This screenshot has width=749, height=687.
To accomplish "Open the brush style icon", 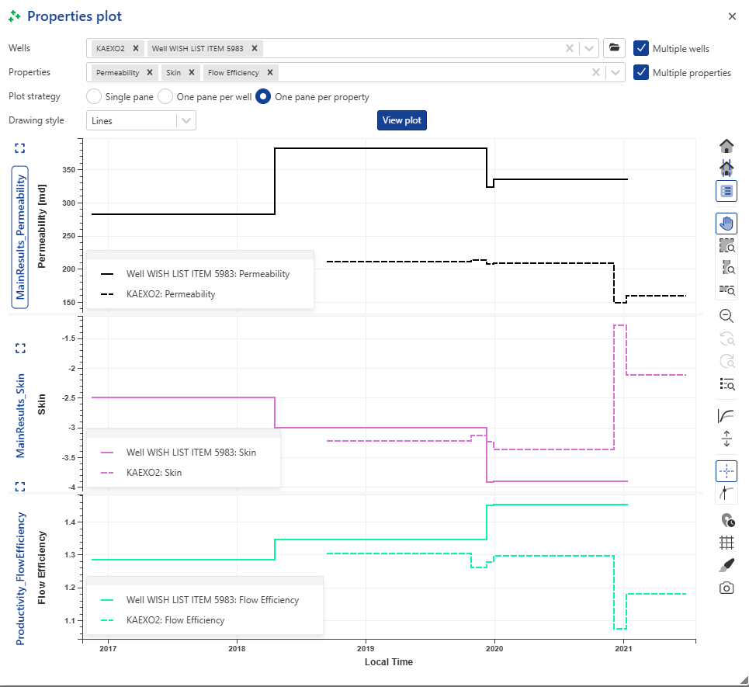I will coord(726,564).
